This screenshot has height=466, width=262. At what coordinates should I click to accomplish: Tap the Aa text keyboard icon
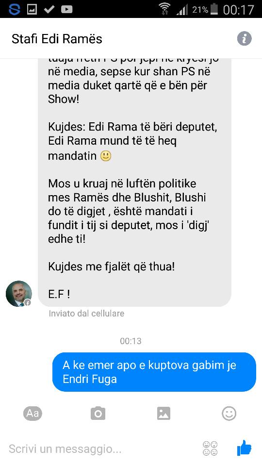point(33,414)
